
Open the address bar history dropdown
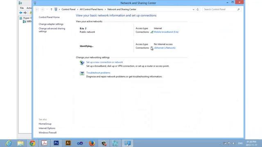(193, 9)
